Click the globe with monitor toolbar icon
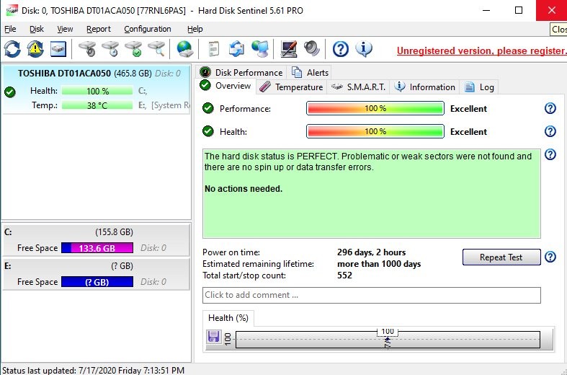 [259, 49]
